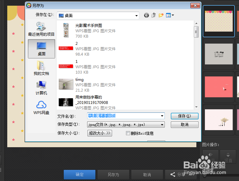Click the Back navigation arrow icon
This screenshot has width=239, height=181.
pyautogui.click(x=146, y=15)
